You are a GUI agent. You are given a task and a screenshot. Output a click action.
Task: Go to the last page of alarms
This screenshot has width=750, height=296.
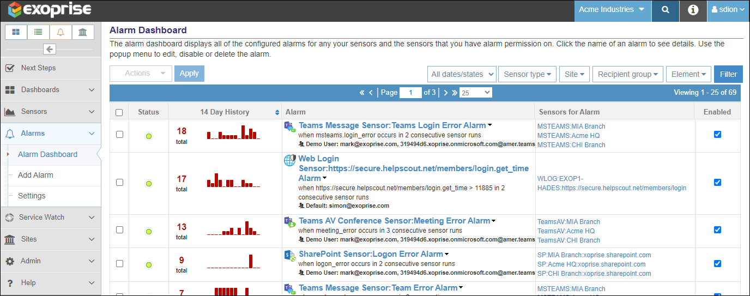453,93
